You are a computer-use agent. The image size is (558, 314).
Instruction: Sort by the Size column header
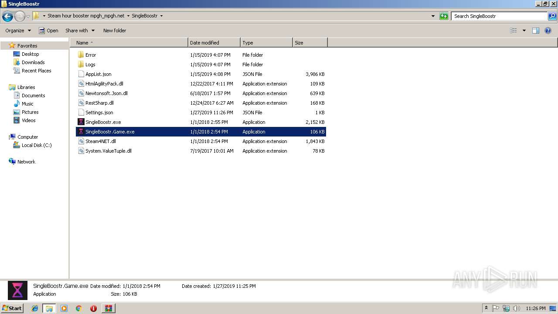click(x=310, y=43)
